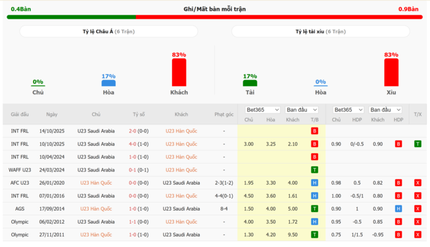Click 0.4Bàn label at top left
Viewport: 430px width, 247px height.
pyautogui.click(x=21, y=9)
